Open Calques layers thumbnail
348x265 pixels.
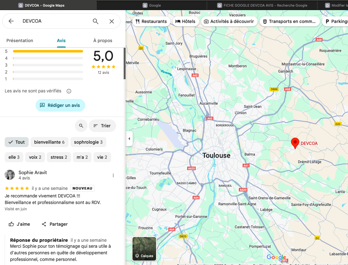click(x=144, y=249)
